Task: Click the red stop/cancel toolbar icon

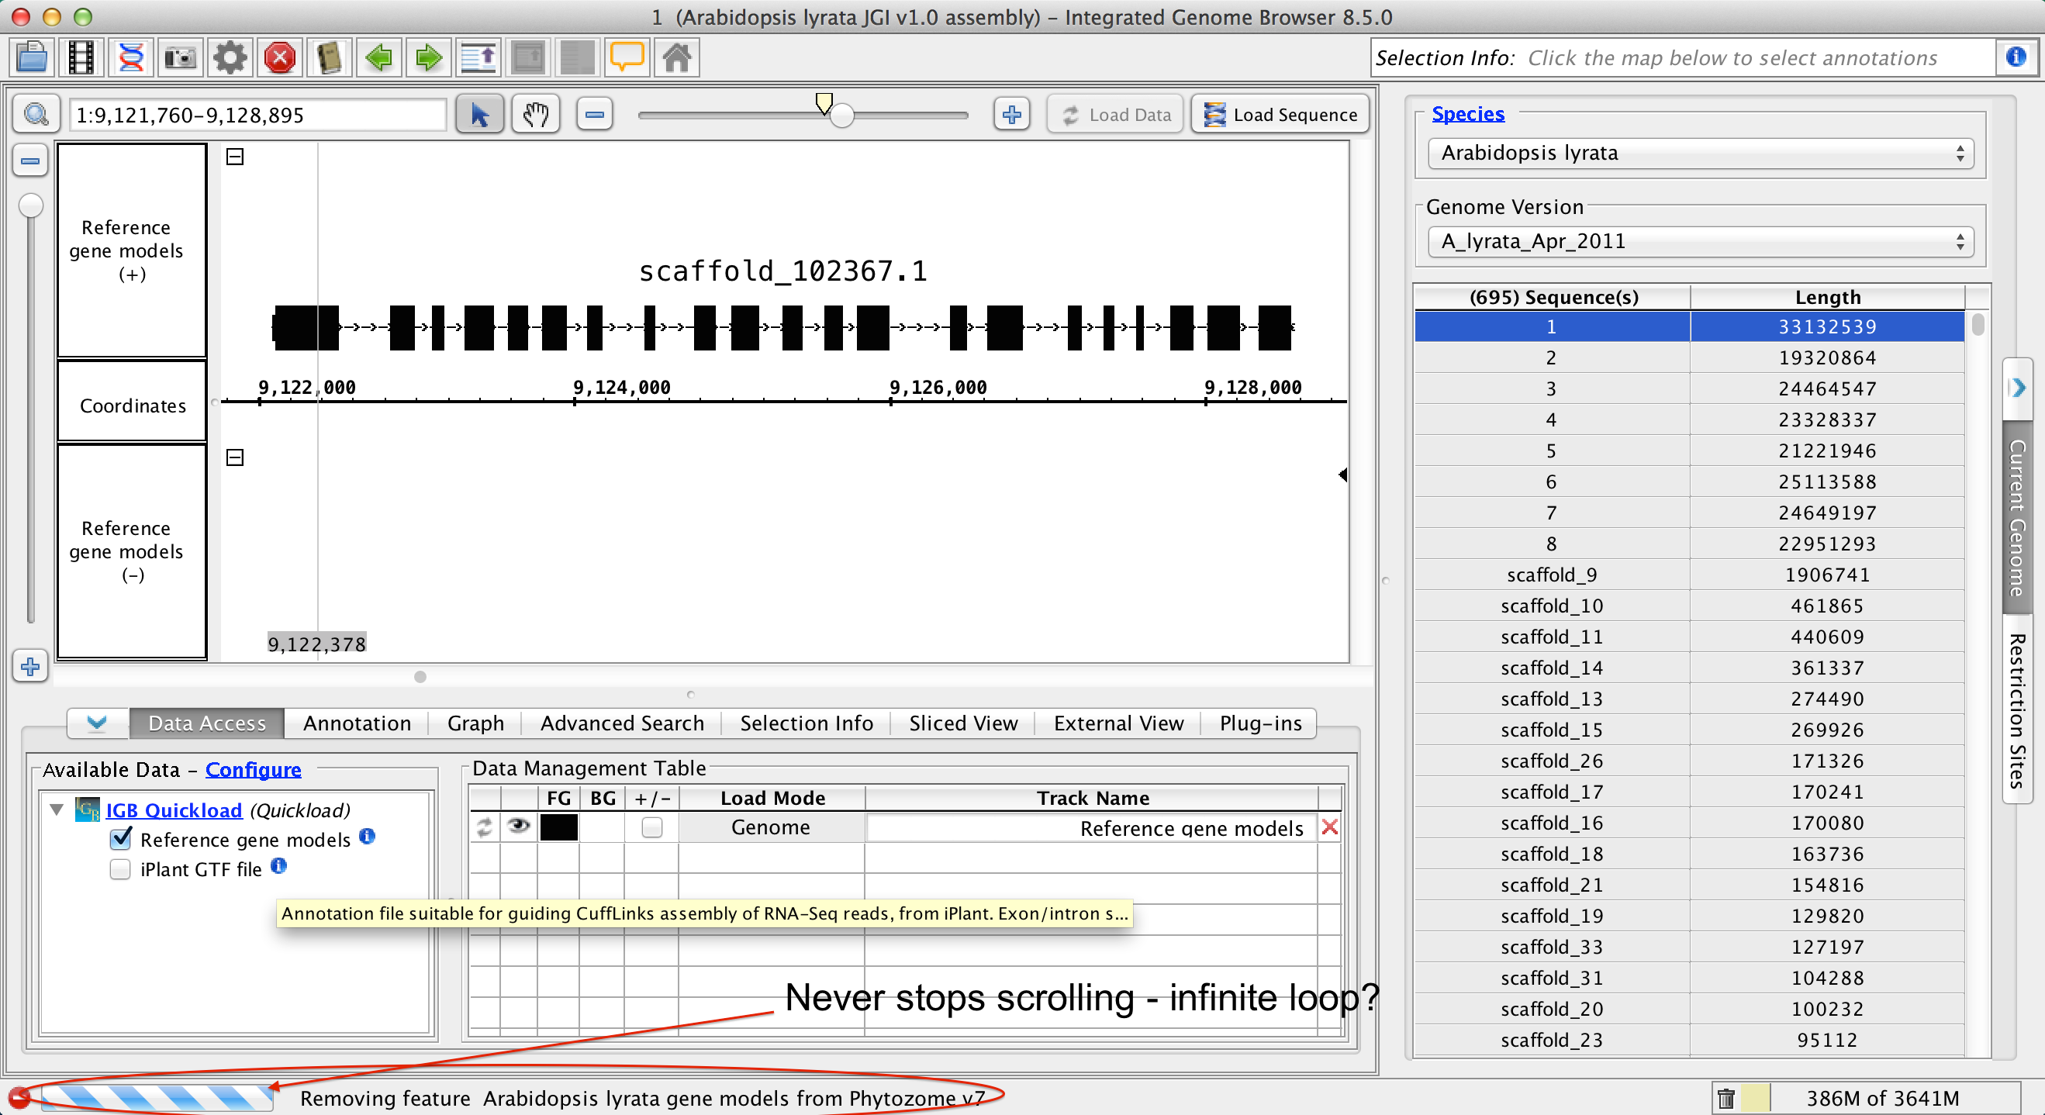Action: pos(279,58)
